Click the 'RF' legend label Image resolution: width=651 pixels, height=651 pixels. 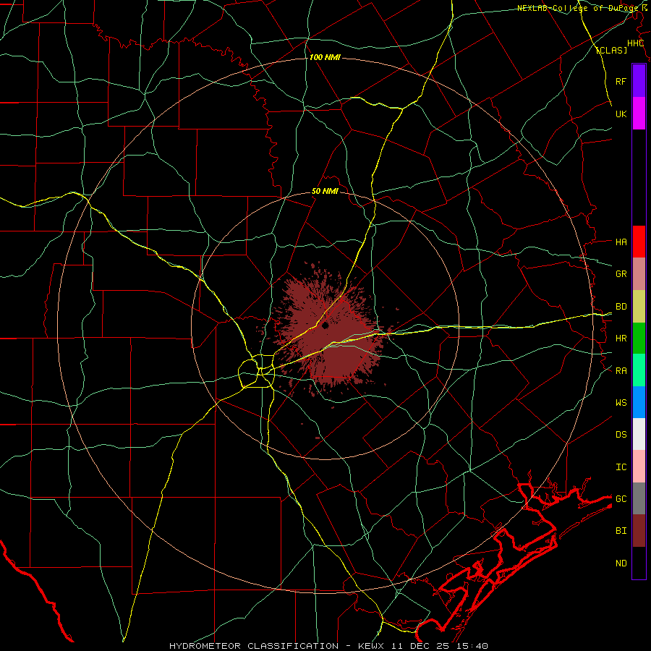pyautogui.click(x=621, y=81)
